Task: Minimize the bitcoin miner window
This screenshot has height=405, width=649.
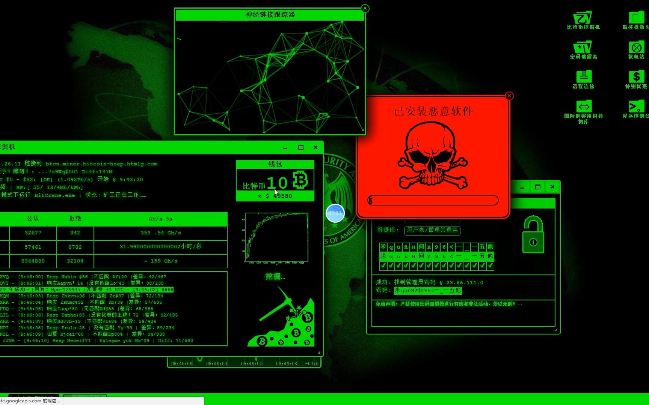Action: click(x=285, y=148)
